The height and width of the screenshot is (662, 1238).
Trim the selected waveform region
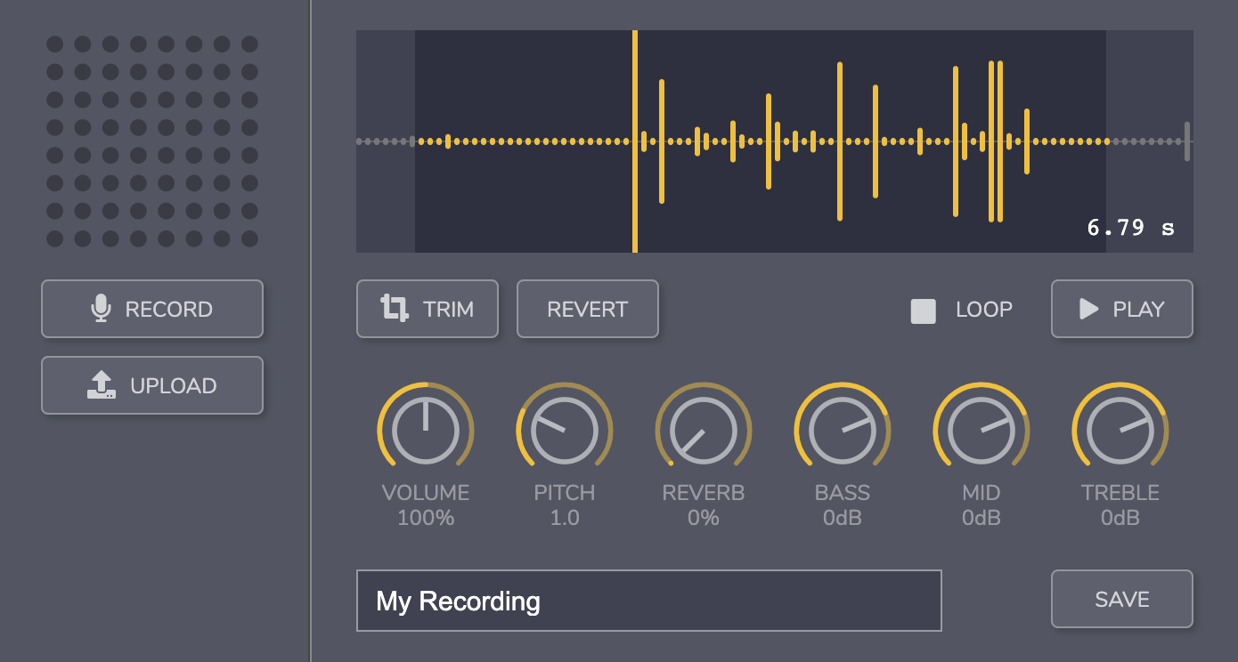pyautogui.click(x=428, y=309)
